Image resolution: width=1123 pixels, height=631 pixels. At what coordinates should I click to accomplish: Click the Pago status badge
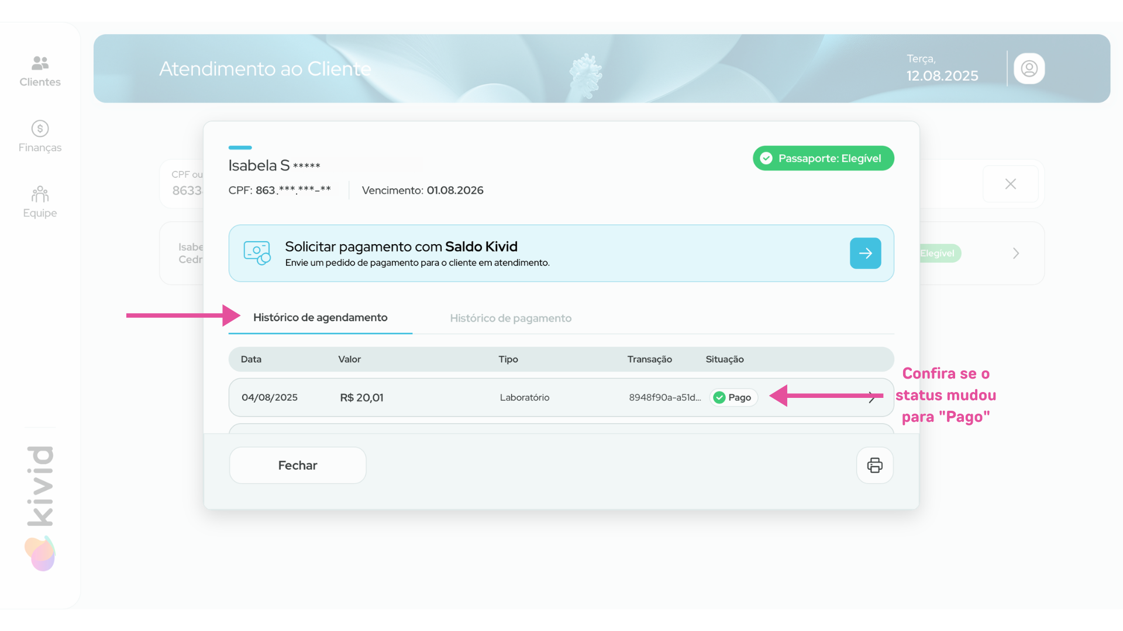pyautogui.click(x=733, y=397)
